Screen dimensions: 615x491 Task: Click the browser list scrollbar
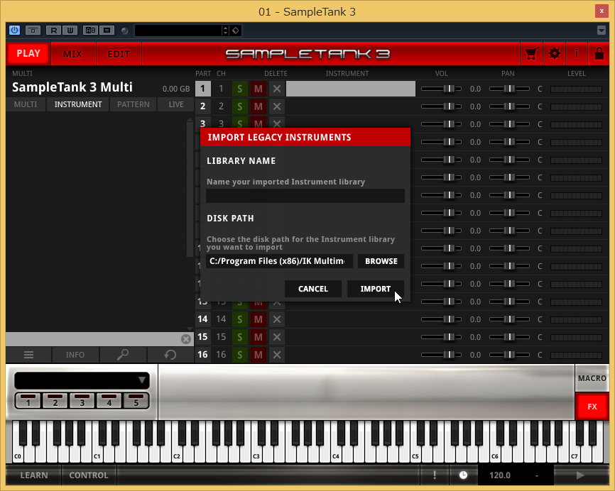tap(190, 188)
